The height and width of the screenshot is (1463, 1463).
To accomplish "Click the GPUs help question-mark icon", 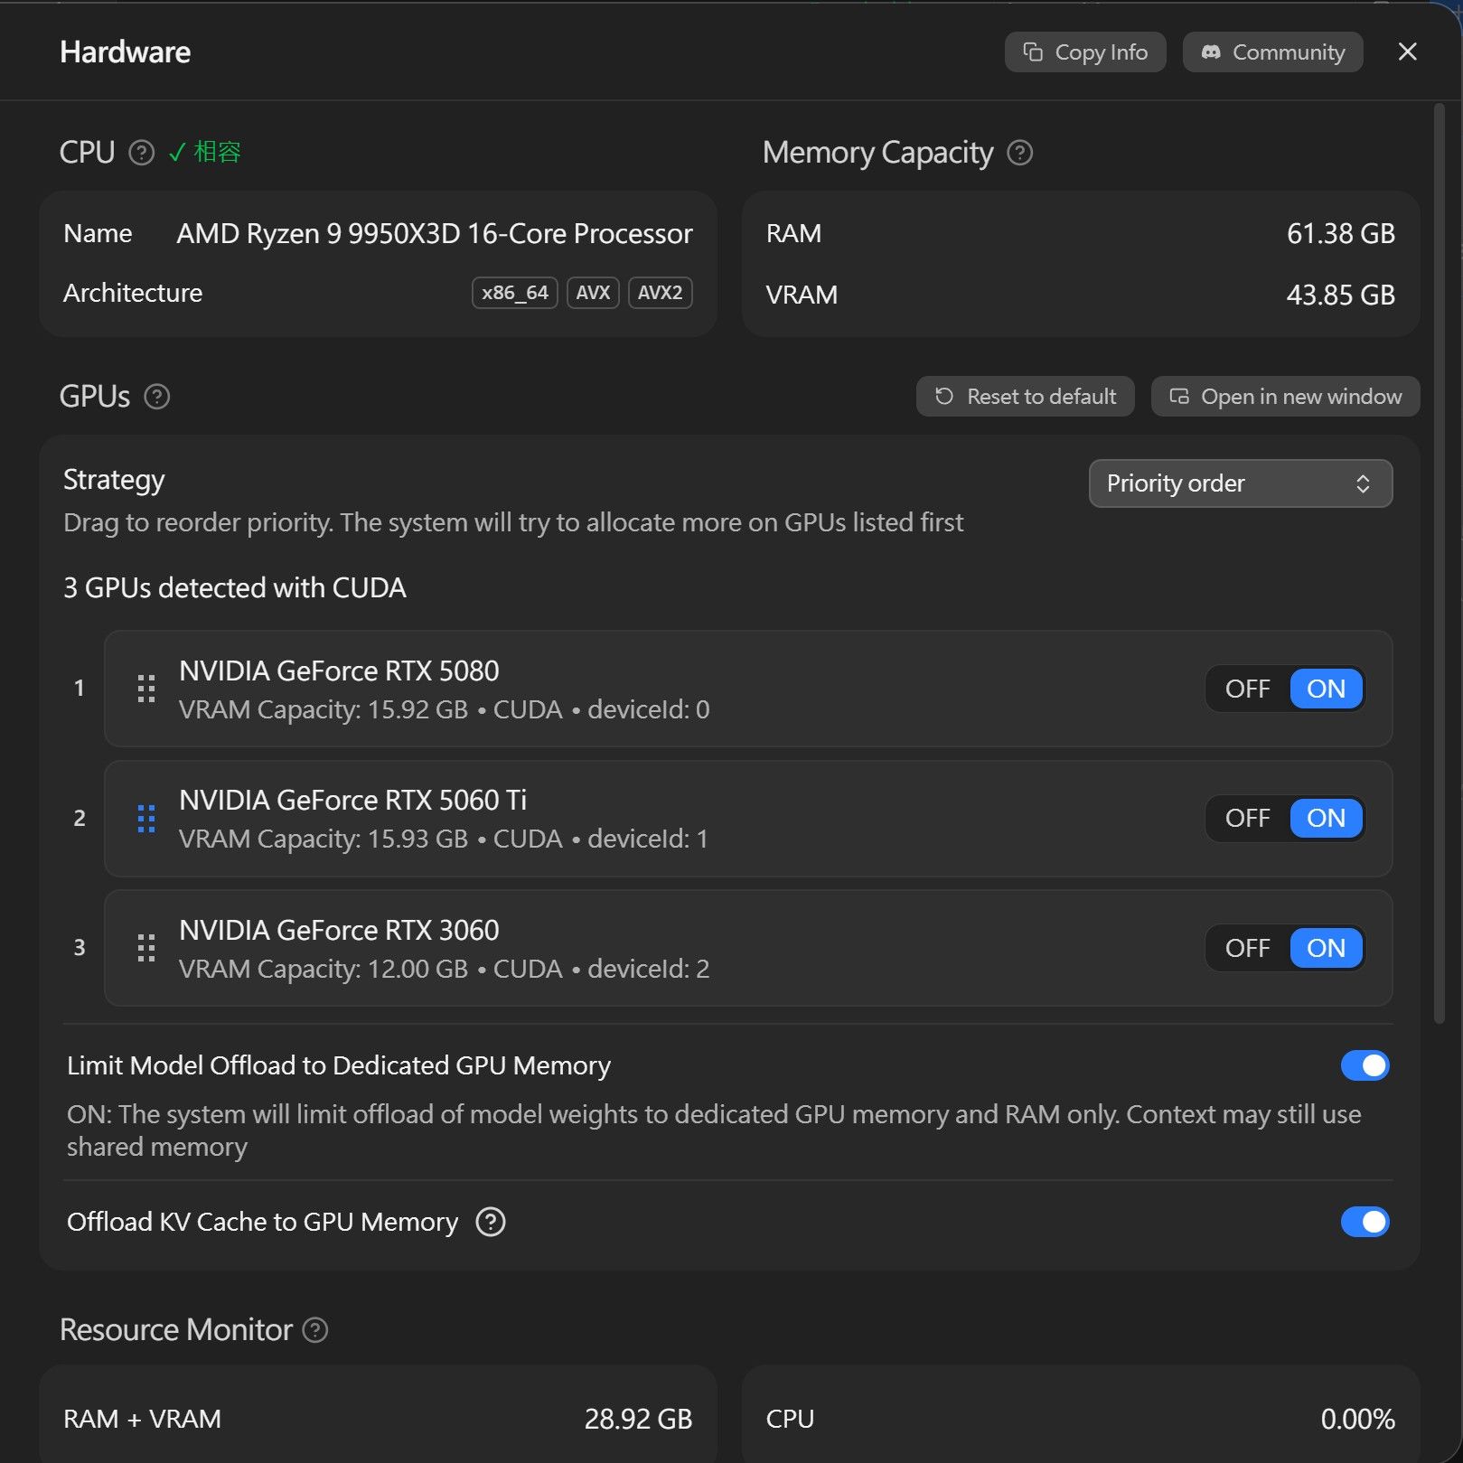I will click(x=156, y=397).
